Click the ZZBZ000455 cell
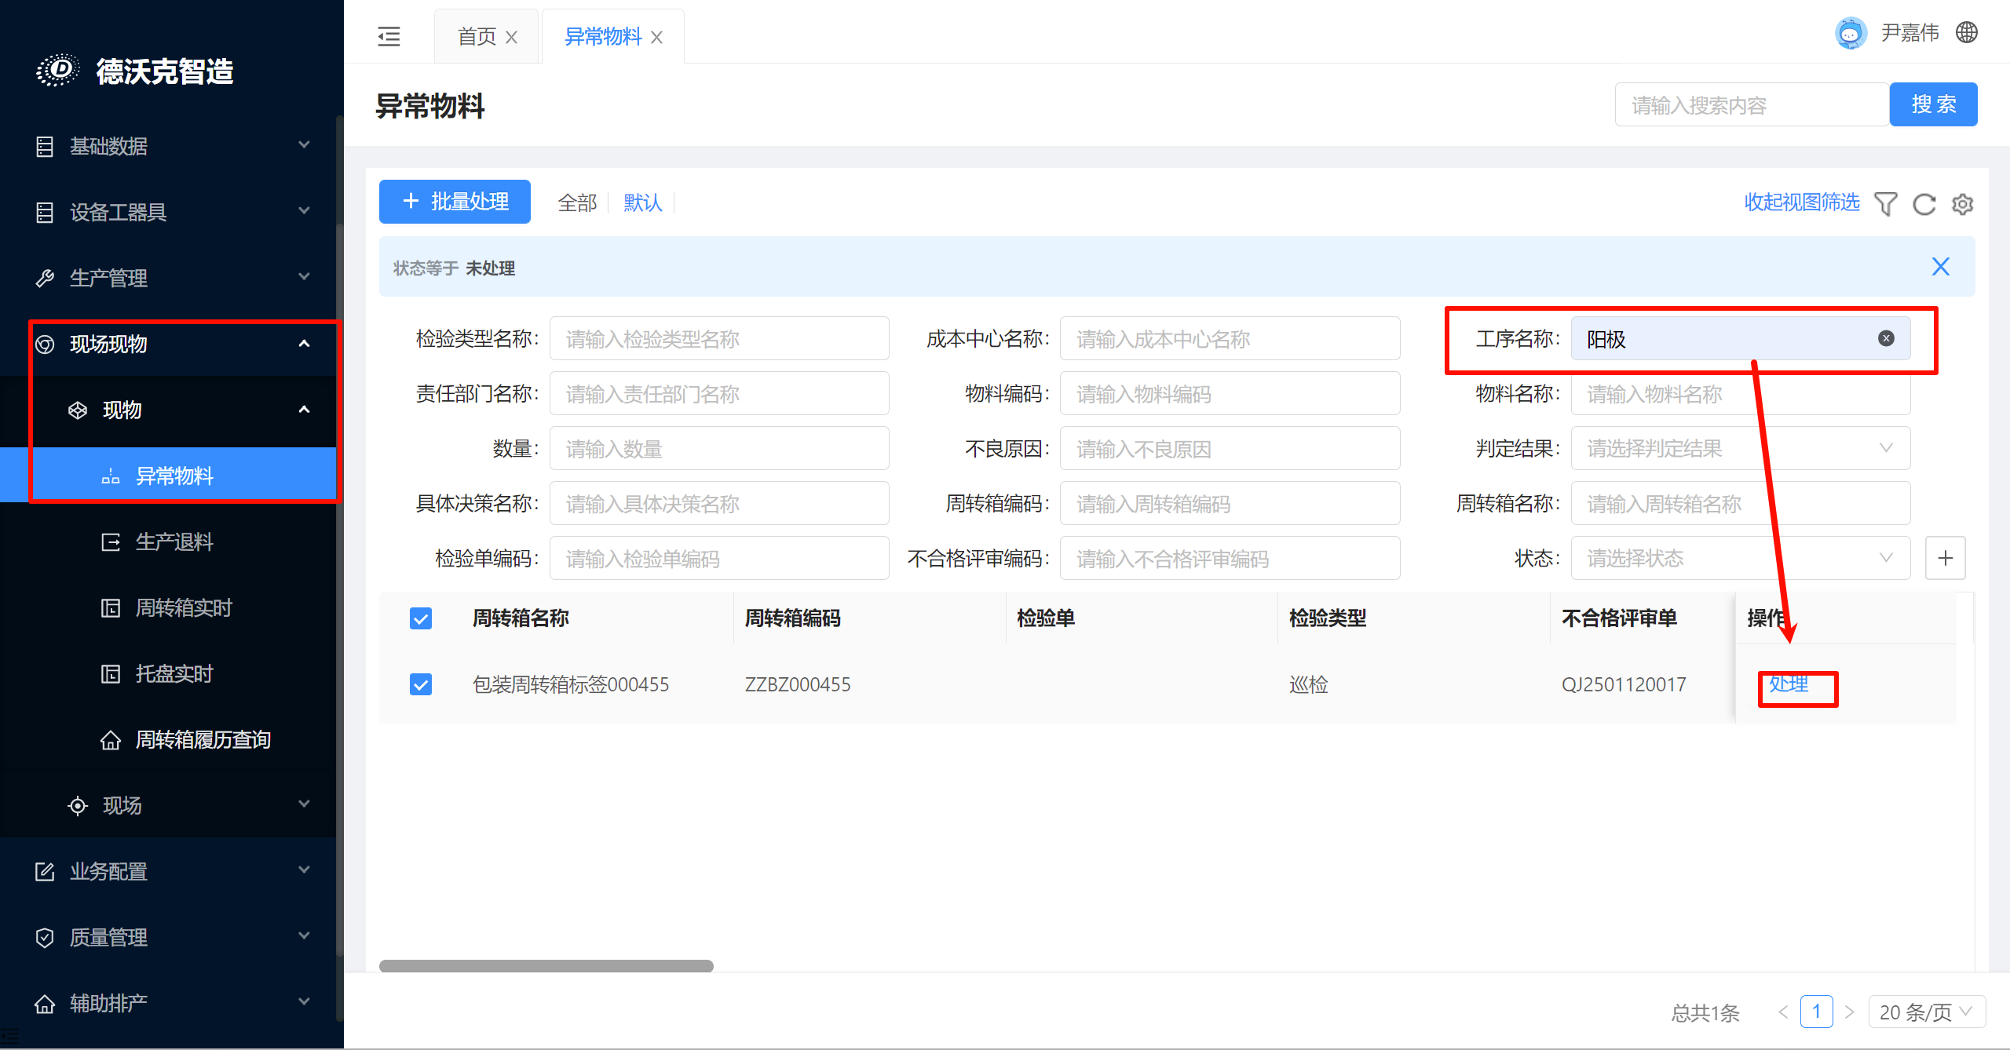The width and height of the screenshot is (2010, 1050). 798,684
